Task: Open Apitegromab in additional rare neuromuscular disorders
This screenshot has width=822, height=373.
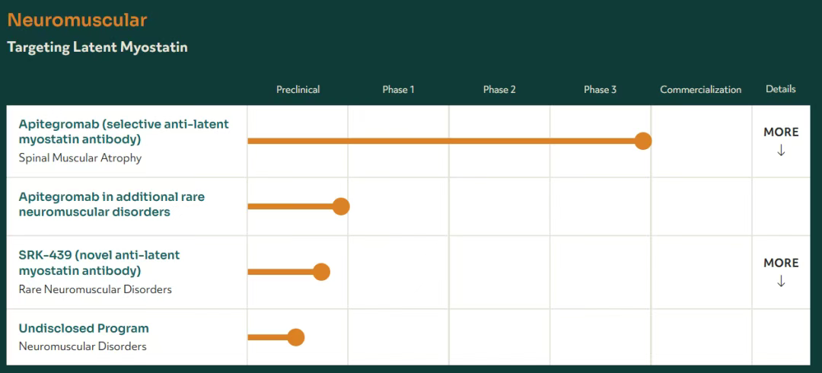Action: tap(112, 204)
